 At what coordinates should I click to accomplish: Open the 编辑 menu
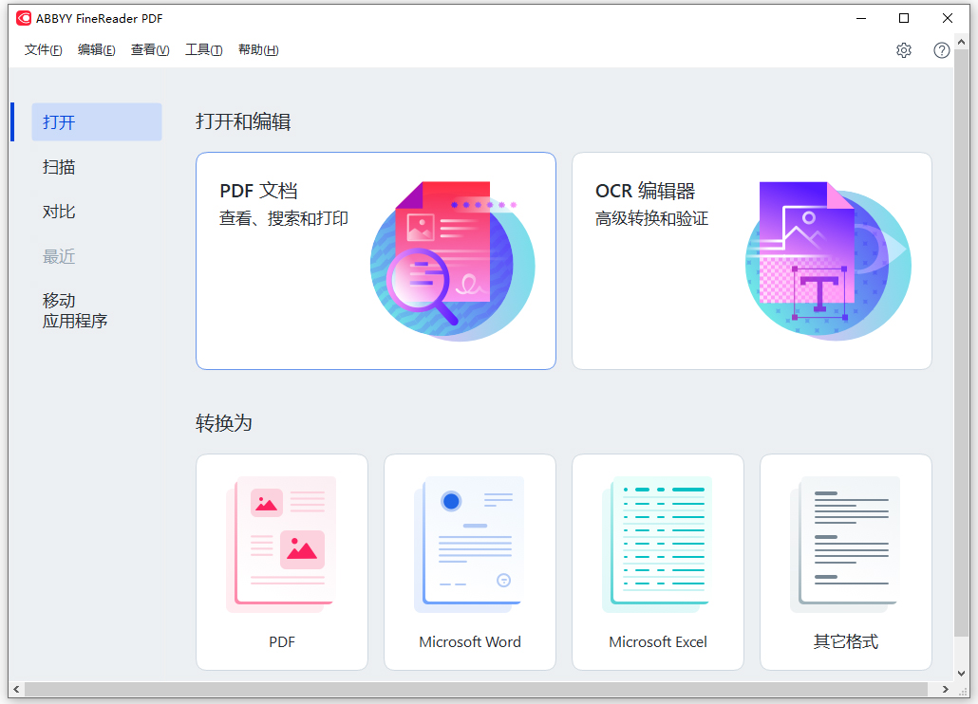[96, 50]
